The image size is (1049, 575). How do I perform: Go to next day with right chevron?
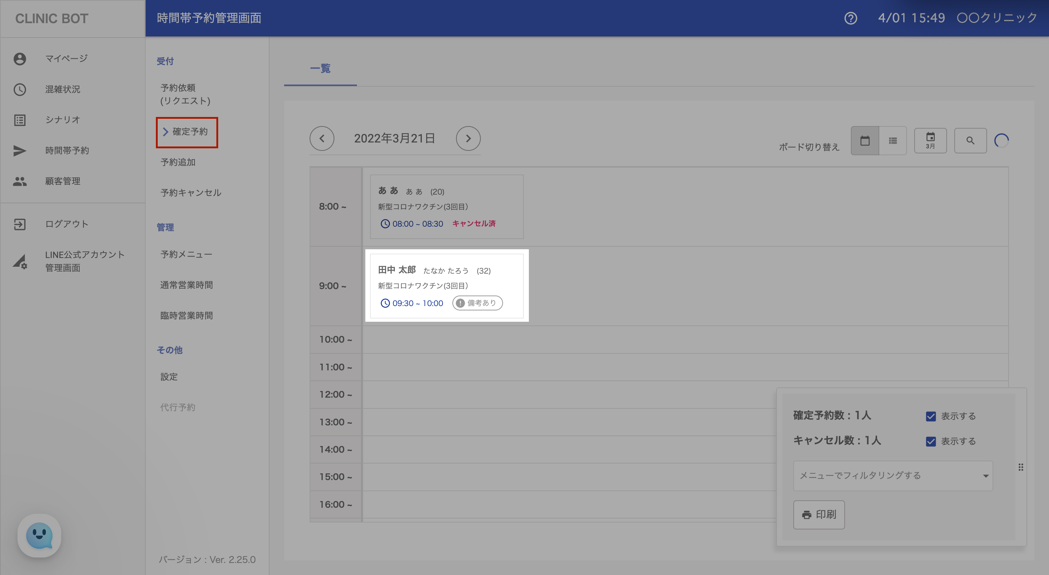[468, 138]
